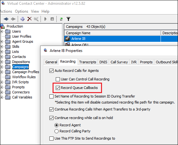This screenshot has width=178, height=145.
Task: Click the Description column header
Action: 169,33
